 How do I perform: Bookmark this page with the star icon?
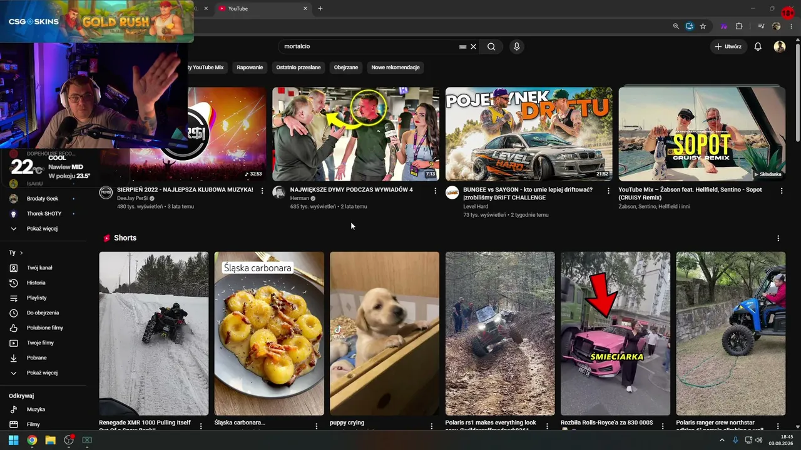tap(703, 26)
